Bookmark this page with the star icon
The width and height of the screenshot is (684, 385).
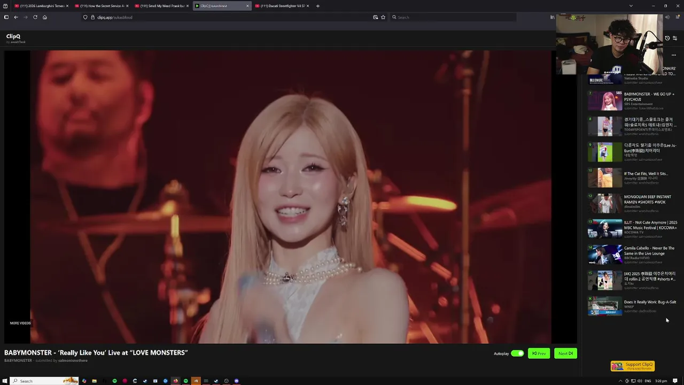click(383, 17)
